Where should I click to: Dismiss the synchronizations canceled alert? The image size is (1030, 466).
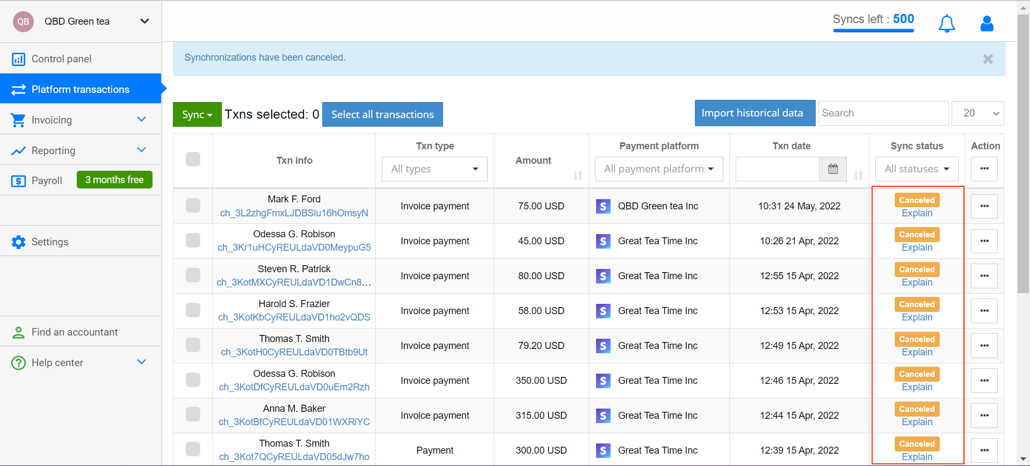point(988,59)
